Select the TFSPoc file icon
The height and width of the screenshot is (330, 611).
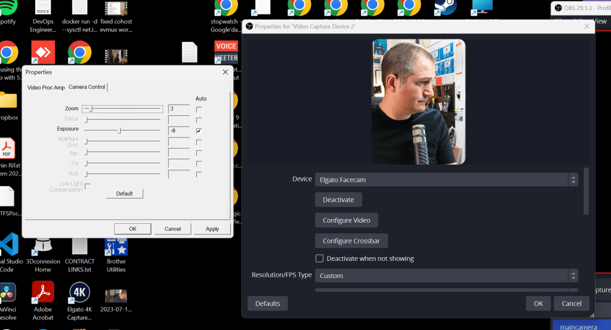point(7,196)
